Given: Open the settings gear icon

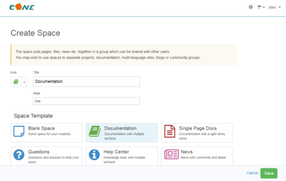Looking at the screenshot, I should (251, 7).
